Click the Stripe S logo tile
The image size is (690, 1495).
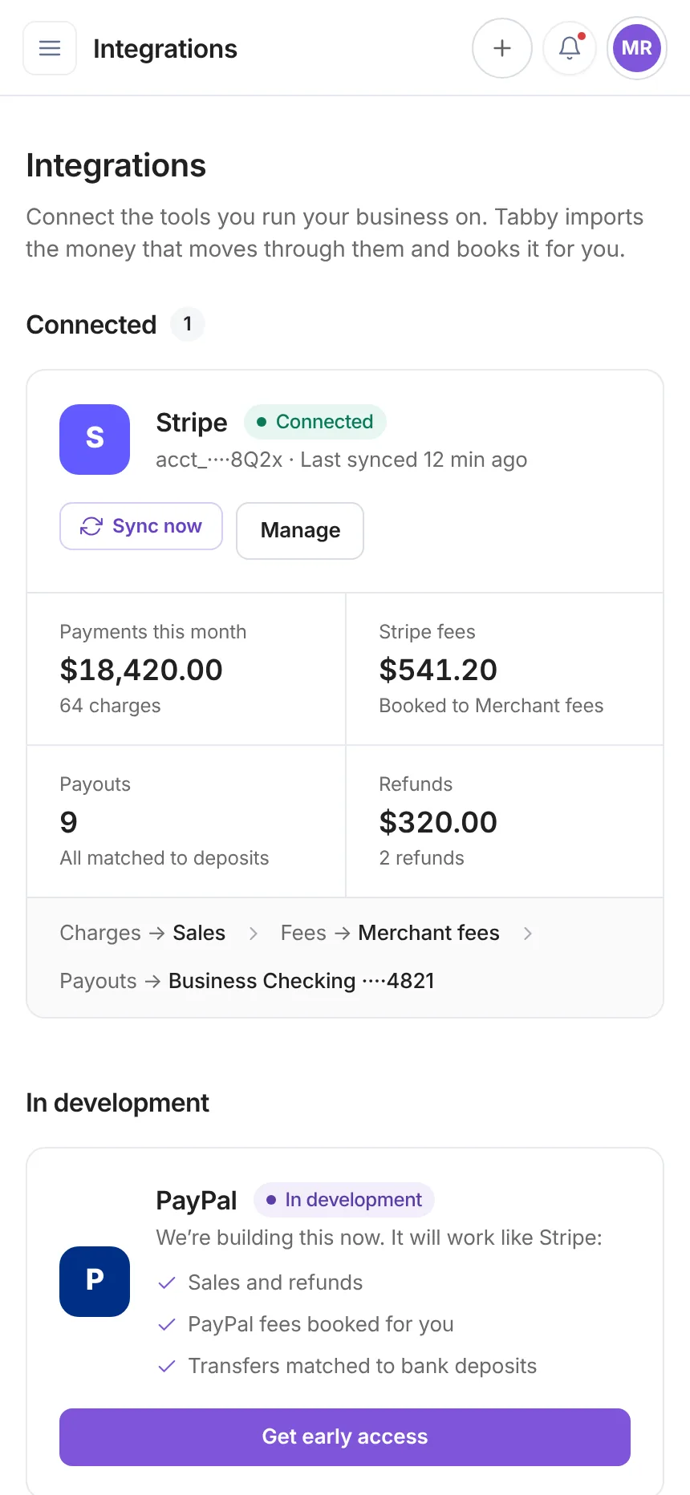coord(95,440)
